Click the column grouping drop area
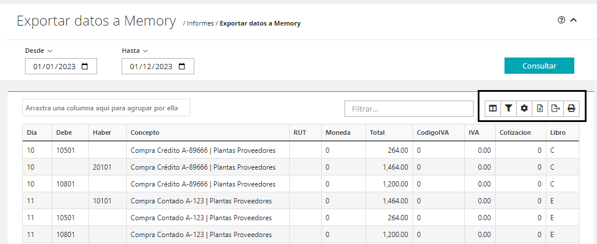Viewport: 597px width, 244px height. coord(106,108)
